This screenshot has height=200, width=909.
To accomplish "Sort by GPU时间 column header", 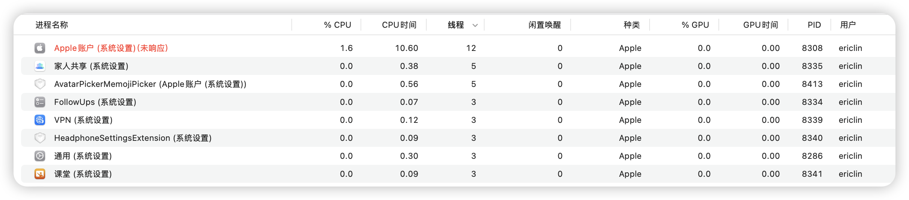I will click(x=760, y=25).
